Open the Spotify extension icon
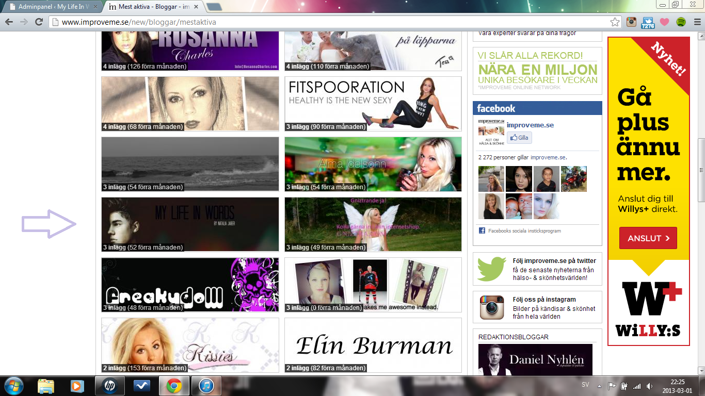 [x=681, y=22]
